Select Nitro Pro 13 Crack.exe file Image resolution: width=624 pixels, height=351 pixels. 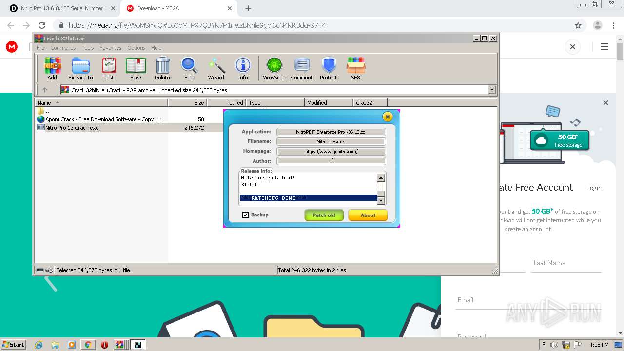72,128
